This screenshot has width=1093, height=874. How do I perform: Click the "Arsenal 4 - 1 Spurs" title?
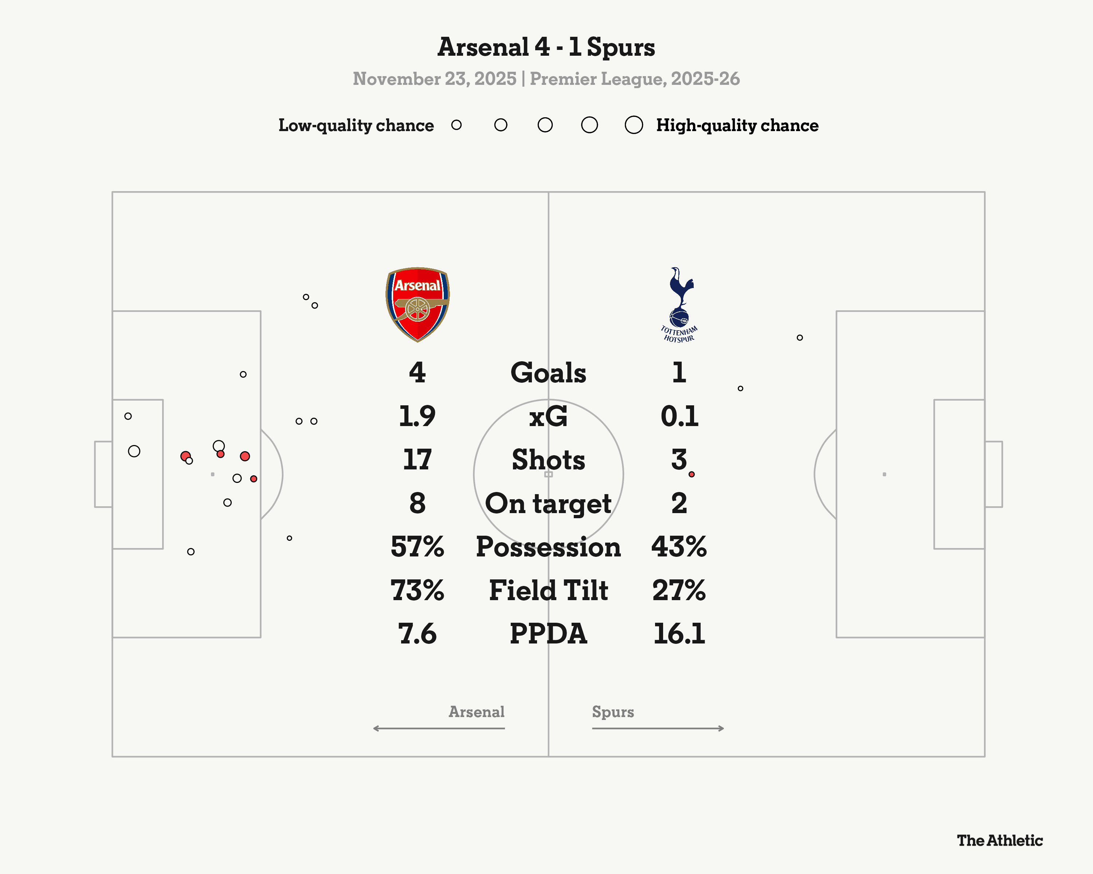[546, 47]
